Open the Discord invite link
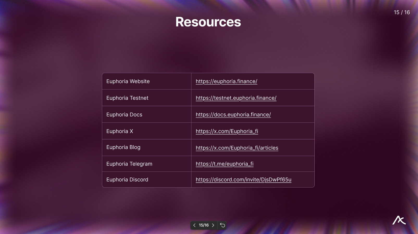Viewport: 418px width, 234px height. pyautogui.click(x=243, y=180)
